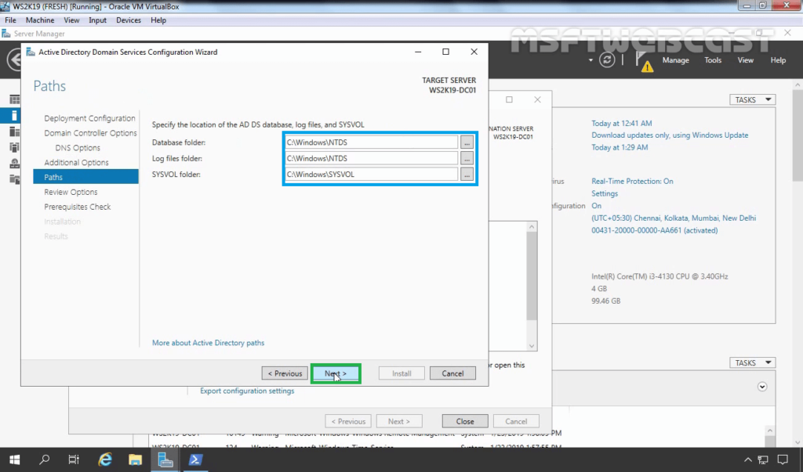Select DNS Options step

[x=78, y=148]
